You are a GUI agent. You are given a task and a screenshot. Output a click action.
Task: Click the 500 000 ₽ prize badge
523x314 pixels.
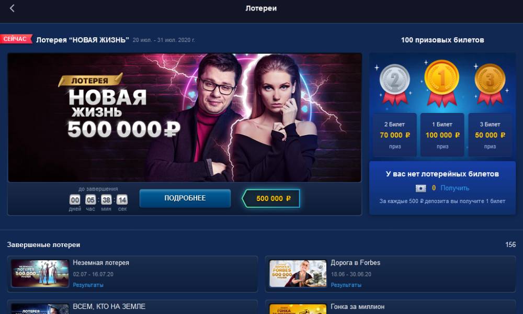pos(271,198)
